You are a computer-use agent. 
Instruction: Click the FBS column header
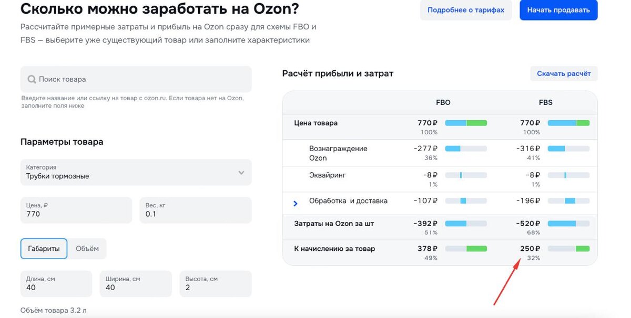[x=546, y=102]
